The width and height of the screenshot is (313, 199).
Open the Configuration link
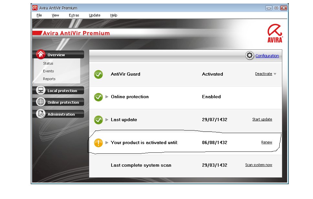coord(267,56)
